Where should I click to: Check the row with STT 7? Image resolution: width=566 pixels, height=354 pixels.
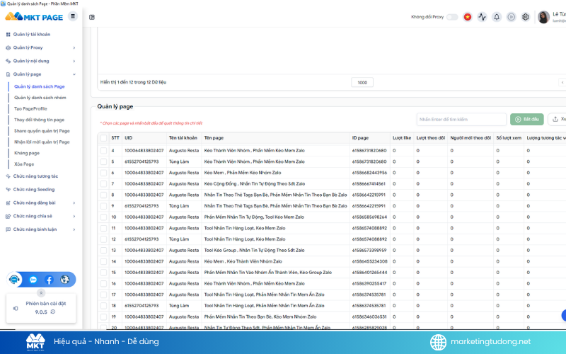[x=103, y=184]
